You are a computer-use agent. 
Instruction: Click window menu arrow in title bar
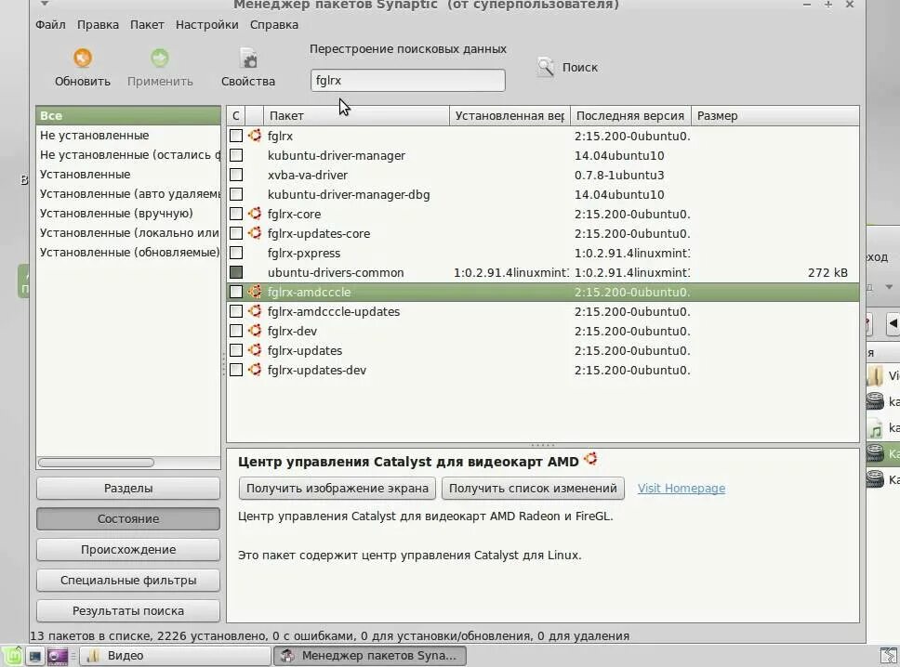[45, 4]
